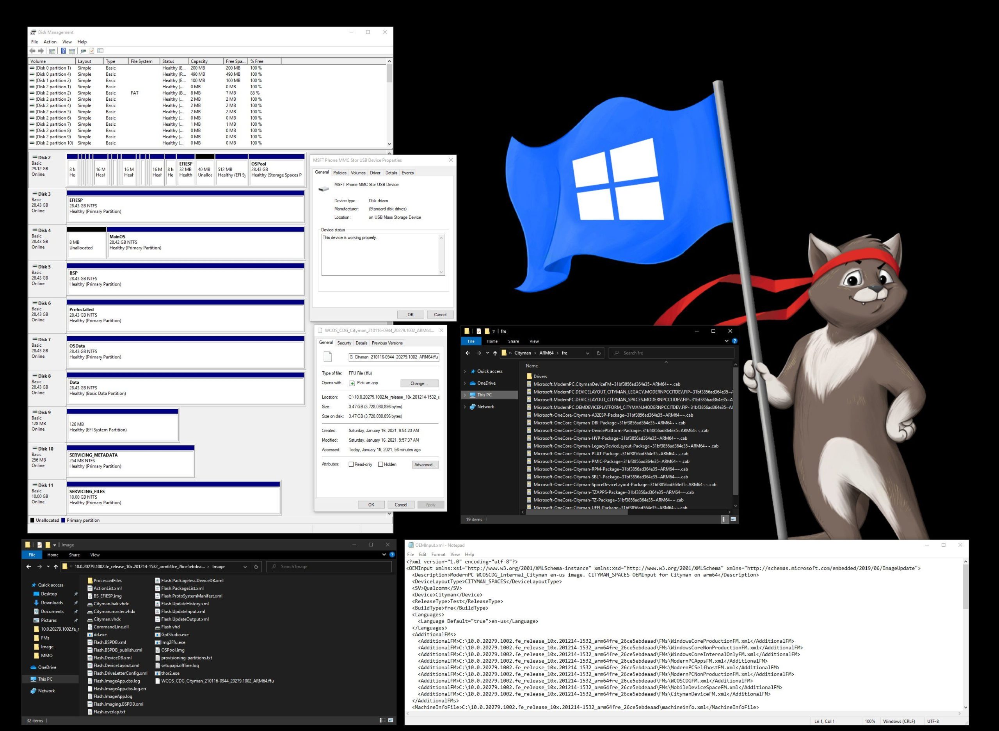Image resolution: width=999 pixels, height=731 pixels.
Task: Expand OneDrive in fre Explorer sidebar
Action: pyautogui.click(x=465, y=383)
